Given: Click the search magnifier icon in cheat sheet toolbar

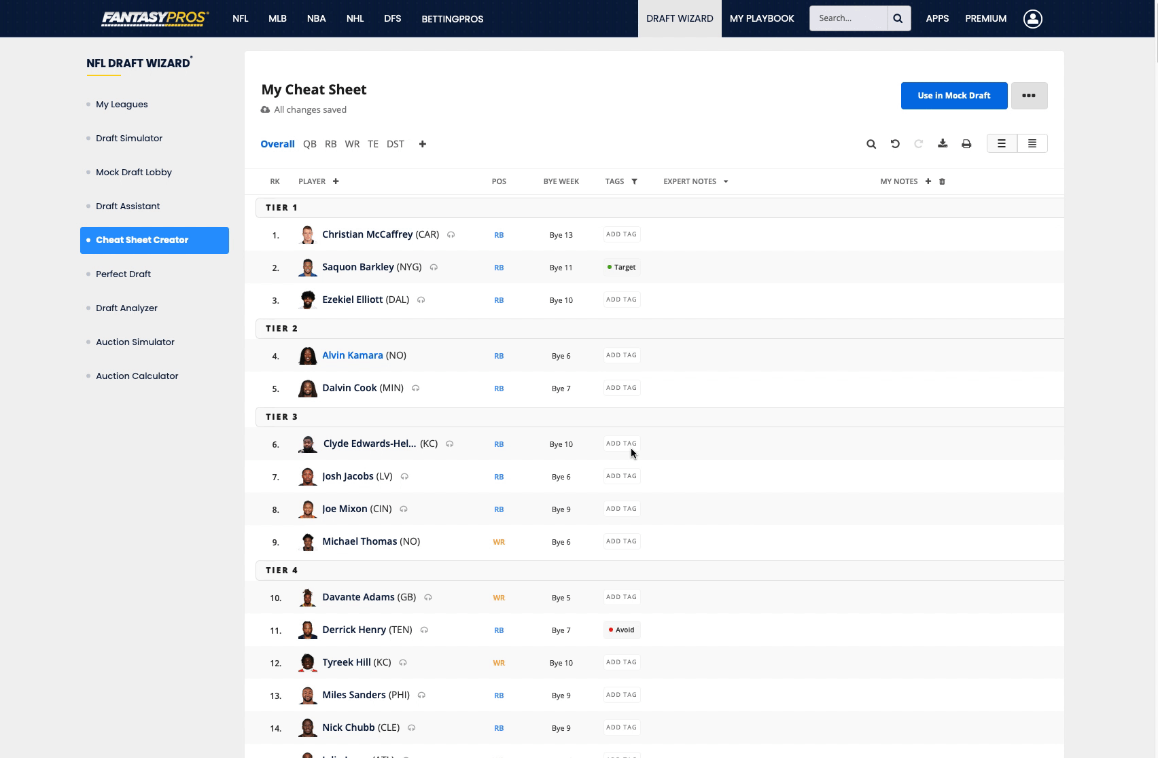Looking at the screenshot, I should (871, 144).
